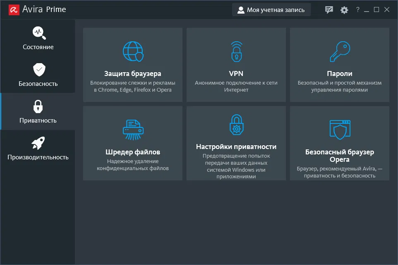Click the key icon for Пароли
Screen dimensions: 398x265
point(340,52)
